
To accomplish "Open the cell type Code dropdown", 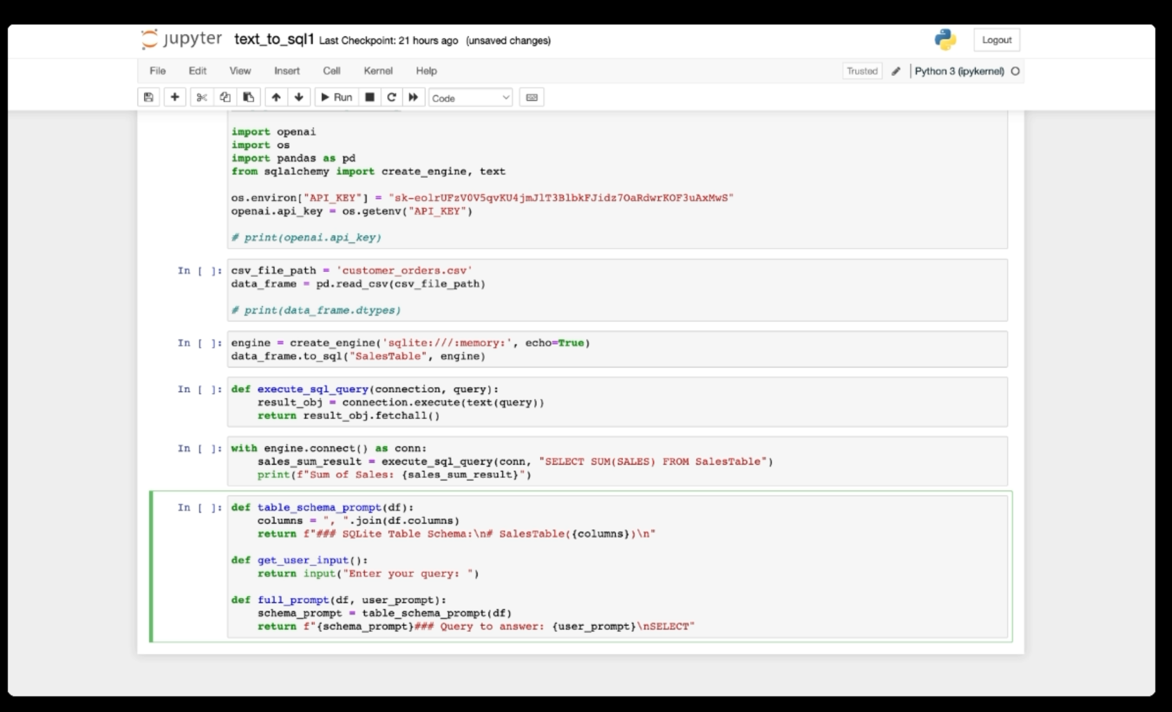I will (470, 98).
